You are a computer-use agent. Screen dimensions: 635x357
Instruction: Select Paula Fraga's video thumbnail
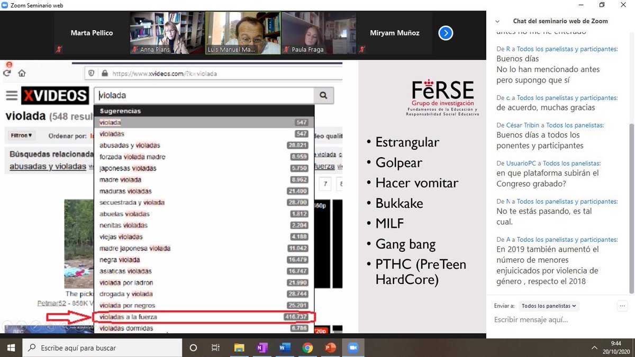pyautogui.click(x=319, y=33)
